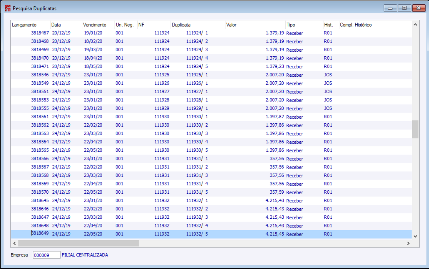
Task: Select highlighted row 3818649
Action: click(211, 234)
